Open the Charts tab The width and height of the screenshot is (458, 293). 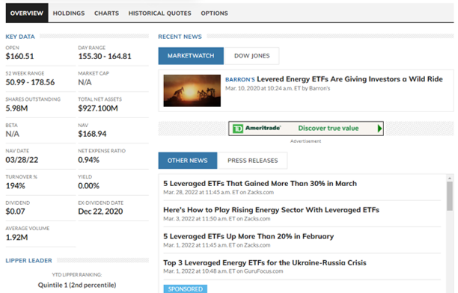[x=106, y=13]
